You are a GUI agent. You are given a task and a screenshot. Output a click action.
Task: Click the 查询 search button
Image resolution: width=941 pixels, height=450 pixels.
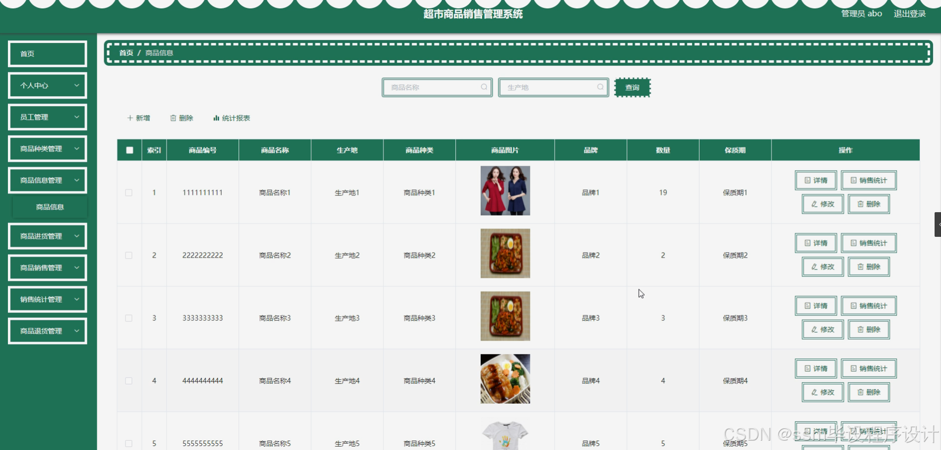632,87
